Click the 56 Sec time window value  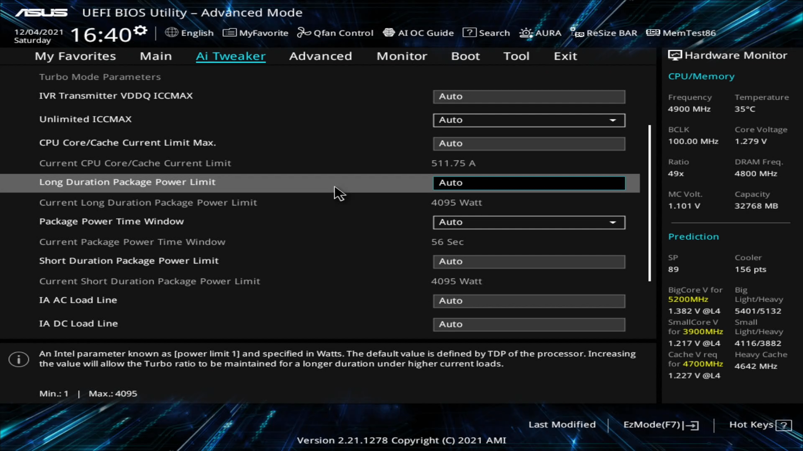coord(448,242)
